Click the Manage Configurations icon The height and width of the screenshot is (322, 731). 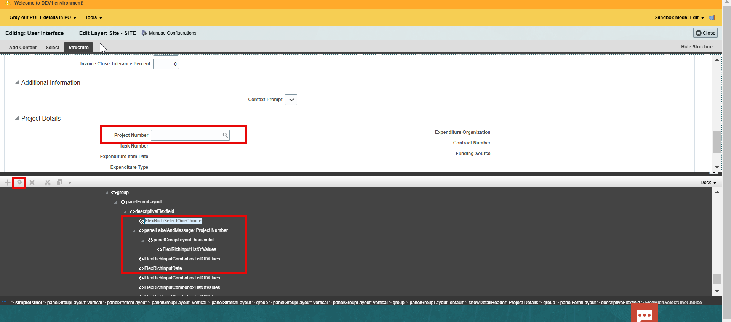tap(144, 33)
